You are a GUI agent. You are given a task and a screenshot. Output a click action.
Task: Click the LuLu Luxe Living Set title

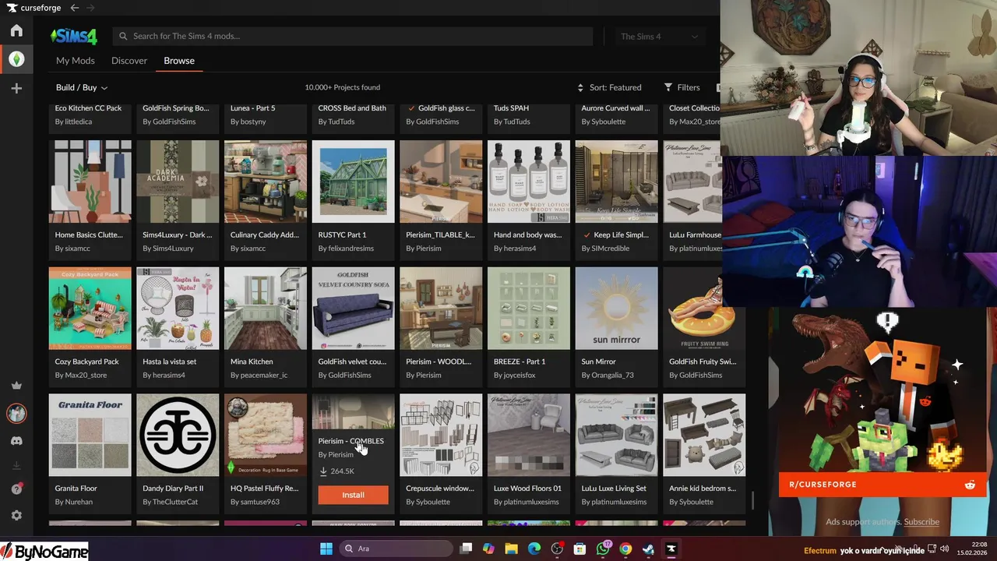(614, 489)
